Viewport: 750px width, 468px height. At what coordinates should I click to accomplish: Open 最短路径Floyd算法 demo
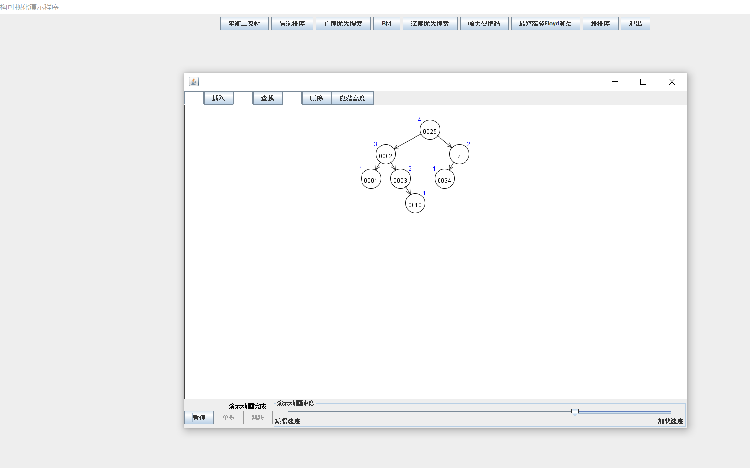(545, 24)
